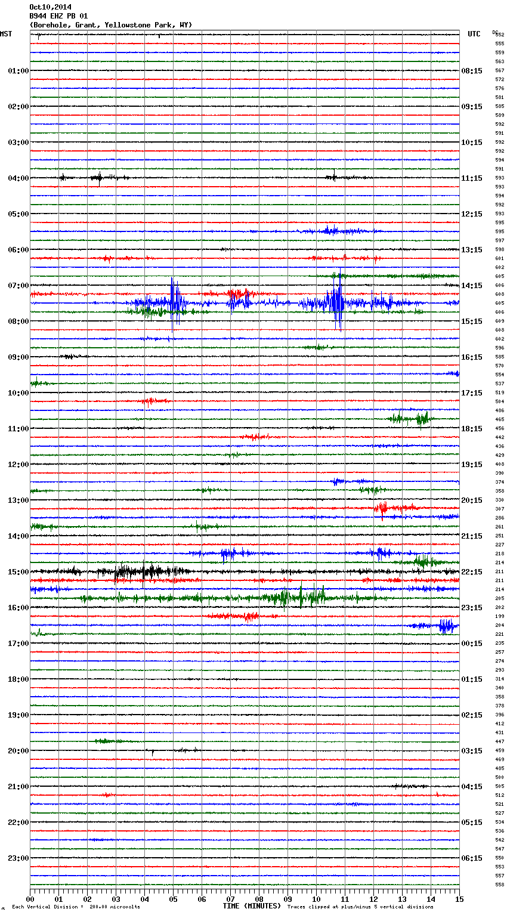Click the 23:15 UTC time label

[x=472, y=608]
